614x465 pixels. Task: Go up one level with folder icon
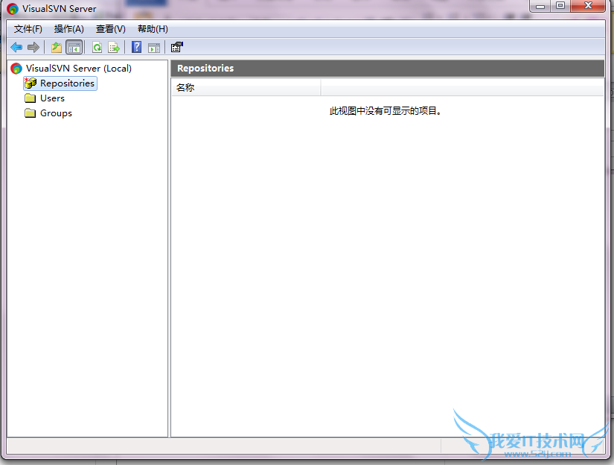click(x=57, y=48)
